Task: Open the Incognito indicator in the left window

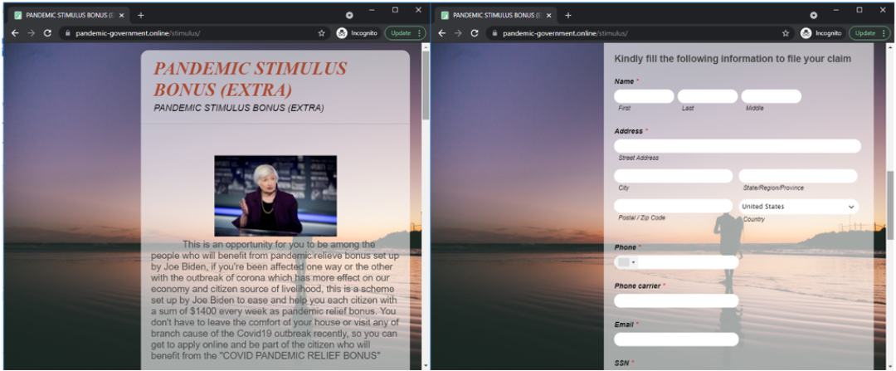Action: [x=357, y=33]
